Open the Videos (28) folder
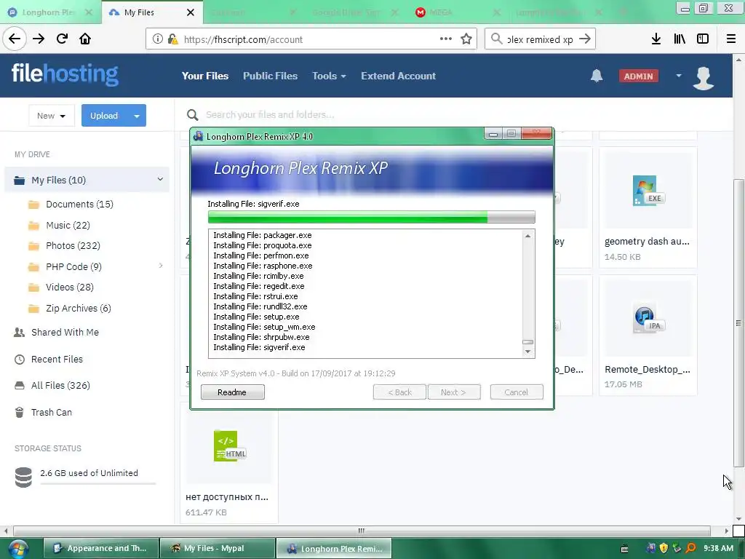Image resolution: width=745 pixels, height=559 pixels. point(69,287)
